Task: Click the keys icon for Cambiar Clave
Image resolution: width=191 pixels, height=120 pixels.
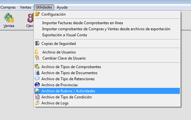Action: pyautogui.click(x=37, y=58)
